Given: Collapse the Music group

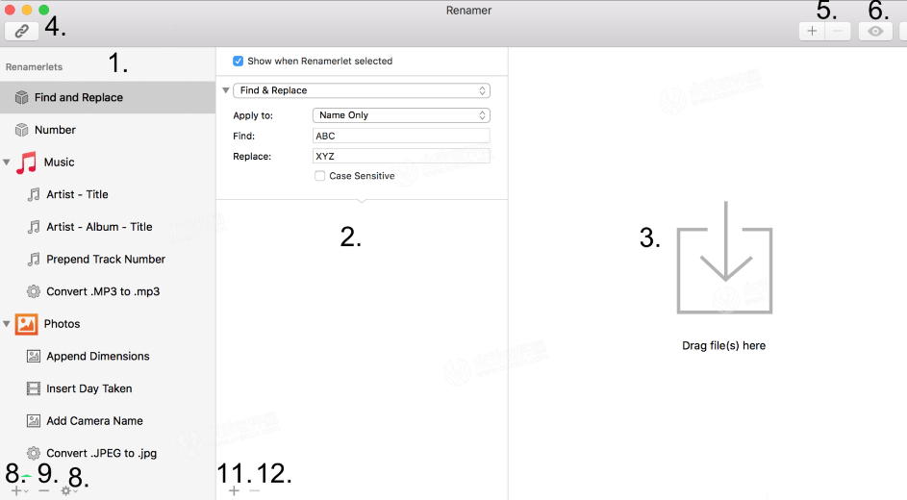Looking at the screenshot, I should click(x=7, y=162).
